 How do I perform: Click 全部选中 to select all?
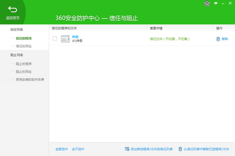[62, 149]
